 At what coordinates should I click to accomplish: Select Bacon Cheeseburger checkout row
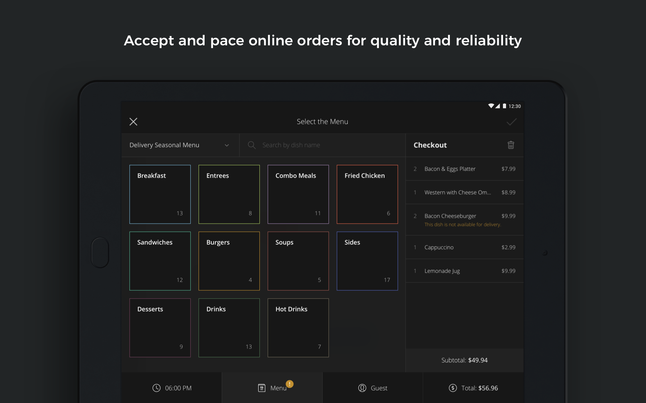(465, 220)
